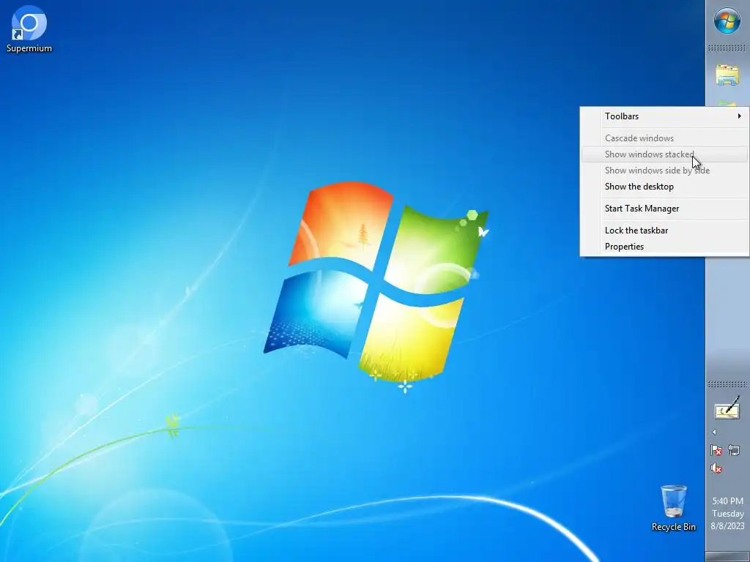The image size is (750, 562).
Task: Open the Action Center flag icon
Action: (716, 450)
